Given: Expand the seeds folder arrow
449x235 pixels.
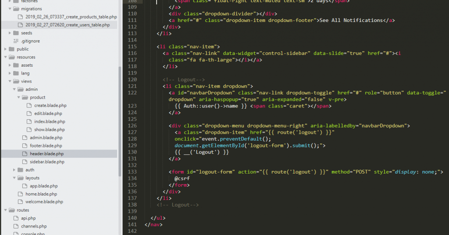Looking at the screenshot, I should coord(10,33).
